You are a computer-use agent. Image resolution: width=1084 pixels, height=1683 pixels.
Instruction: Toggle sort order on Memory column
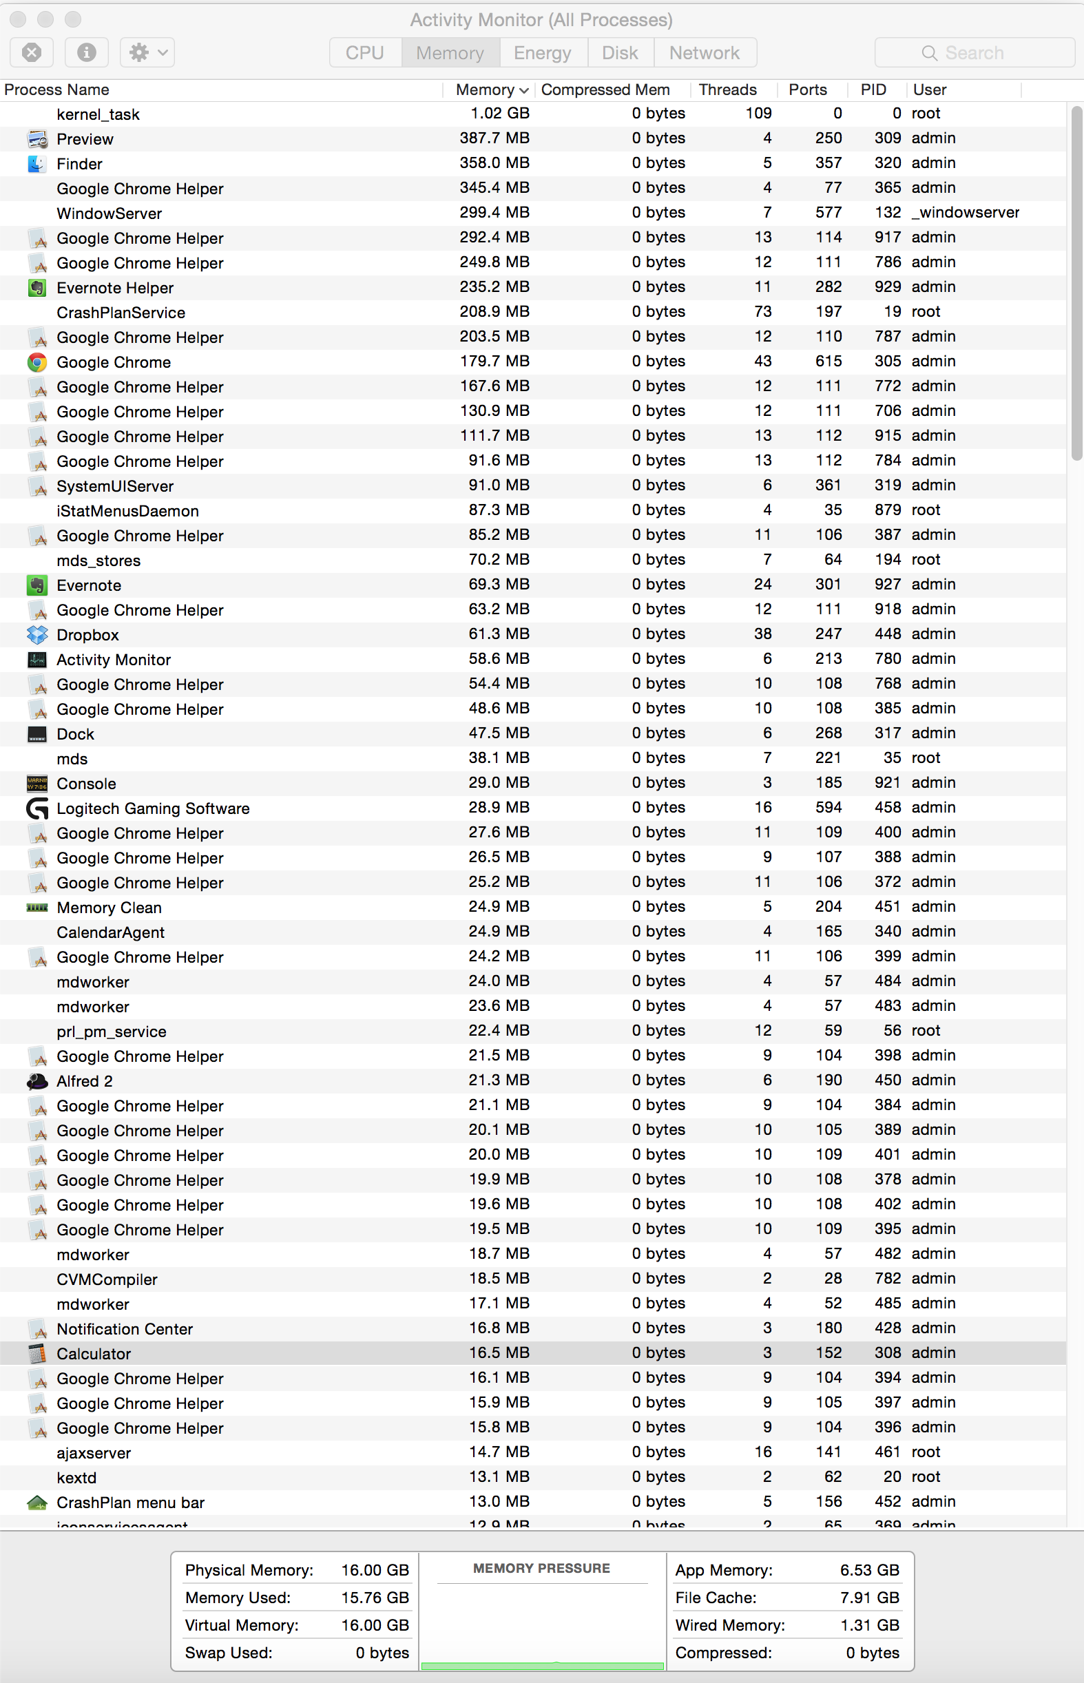[489, 90]
